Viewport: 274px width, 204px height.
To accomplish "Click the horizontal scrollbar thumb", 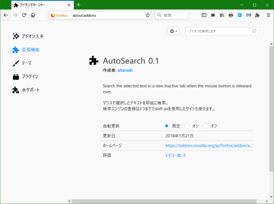I will tap(164, 201).
